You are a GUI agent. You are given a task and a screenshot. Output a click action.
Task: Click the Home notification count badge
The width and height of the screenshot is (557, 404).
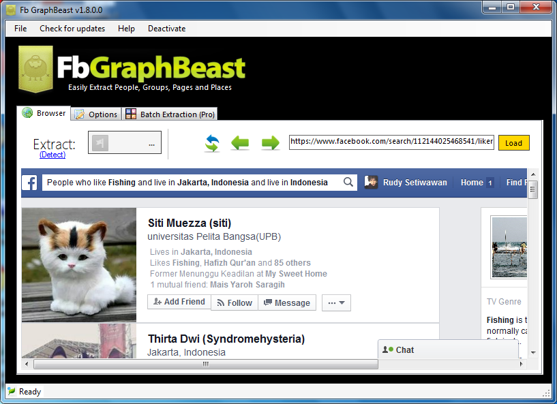click(x=490, y=183)
